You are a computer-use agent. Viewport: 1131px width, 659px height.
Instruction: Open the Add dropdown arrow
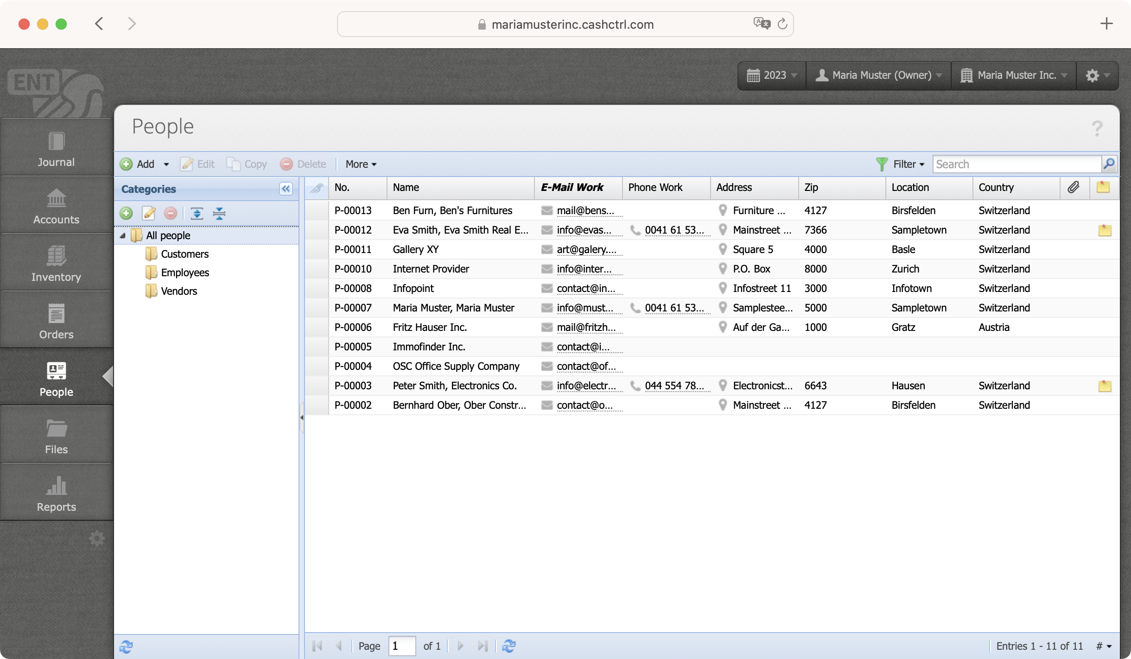(166, 164)
